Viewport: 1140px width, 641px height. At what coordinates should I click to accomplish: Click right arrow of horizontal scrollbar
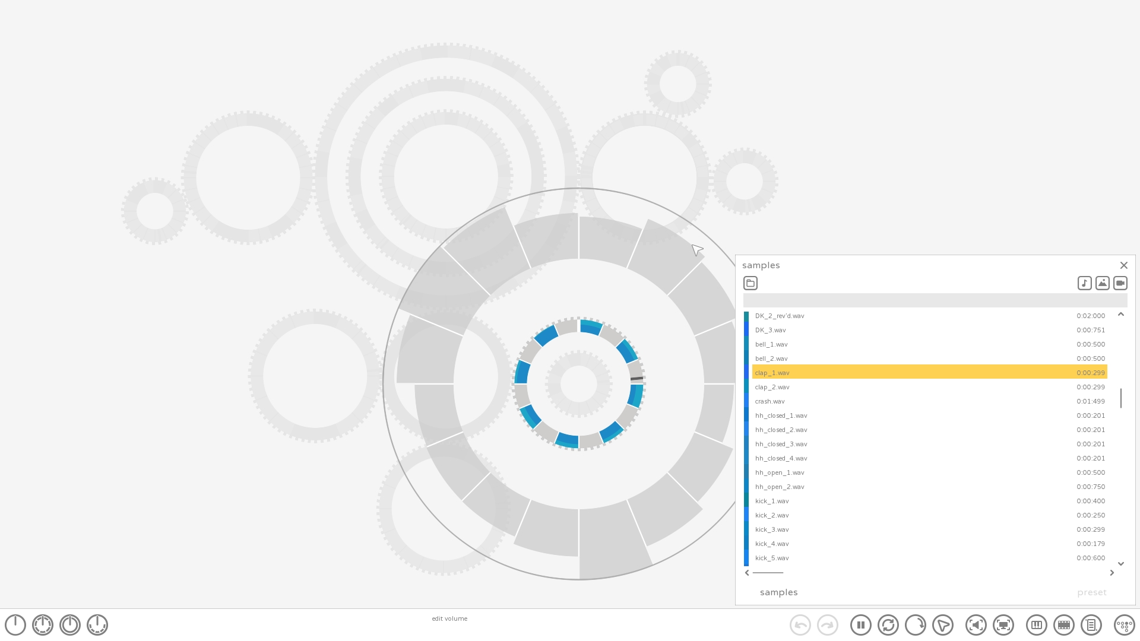coord(1111,573)
